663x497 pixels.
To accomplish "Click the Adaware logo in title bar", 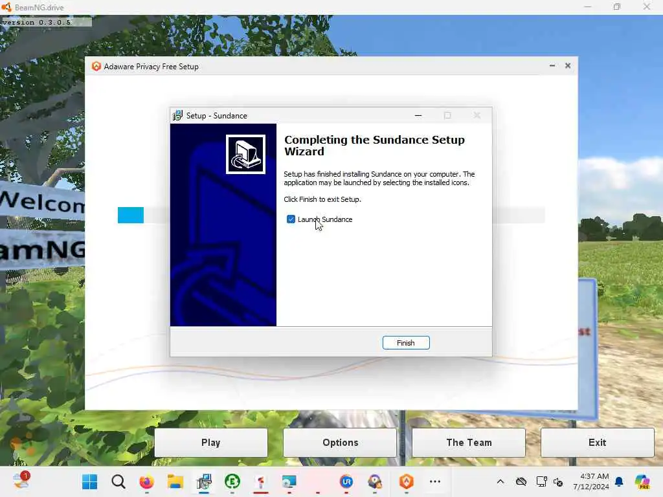I will (x=96, y=67).
